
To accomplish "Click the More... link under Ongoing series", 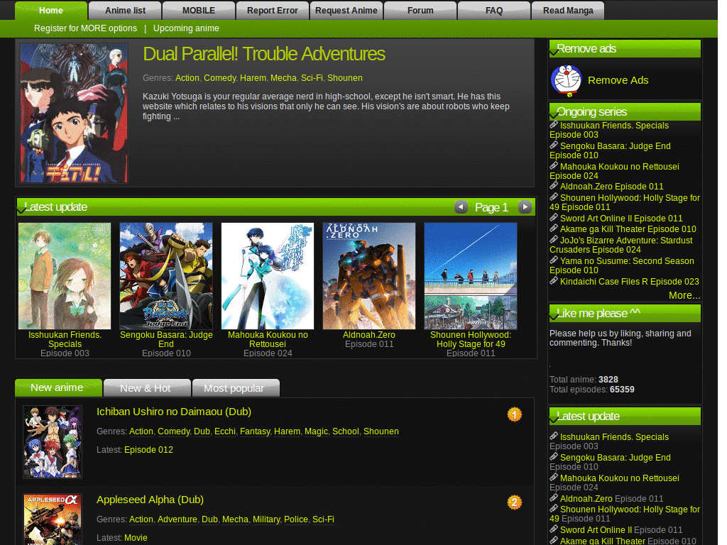I will (684, 295).
